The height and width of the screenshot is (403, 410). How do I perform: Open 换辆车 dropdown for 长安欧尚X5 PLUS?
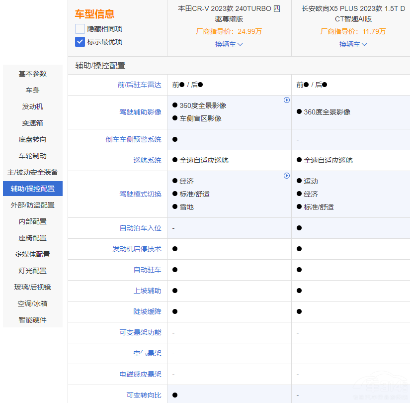click(x=353, y=44)
